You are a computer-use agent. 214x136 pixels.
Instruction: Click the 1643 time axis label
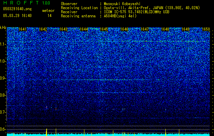(63, 29)
